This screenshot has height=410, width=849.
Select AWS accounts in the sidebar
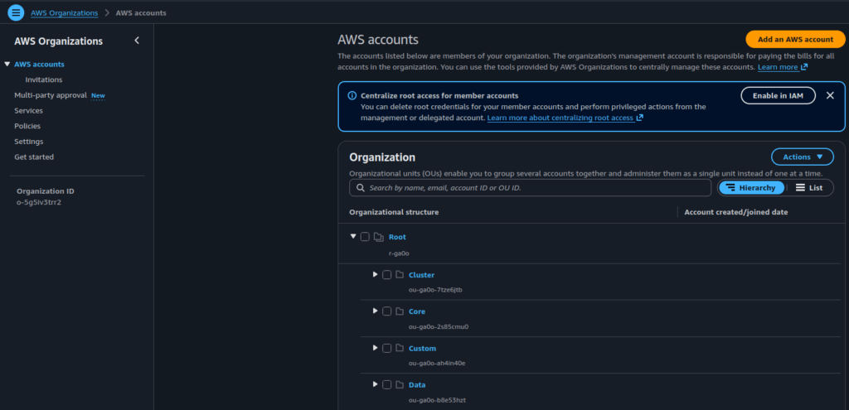click(40, 65)
